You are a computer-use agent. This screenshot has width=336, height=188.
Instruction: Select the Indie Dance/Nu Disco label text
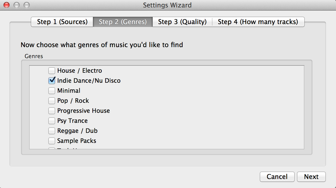tap(89, 81)
